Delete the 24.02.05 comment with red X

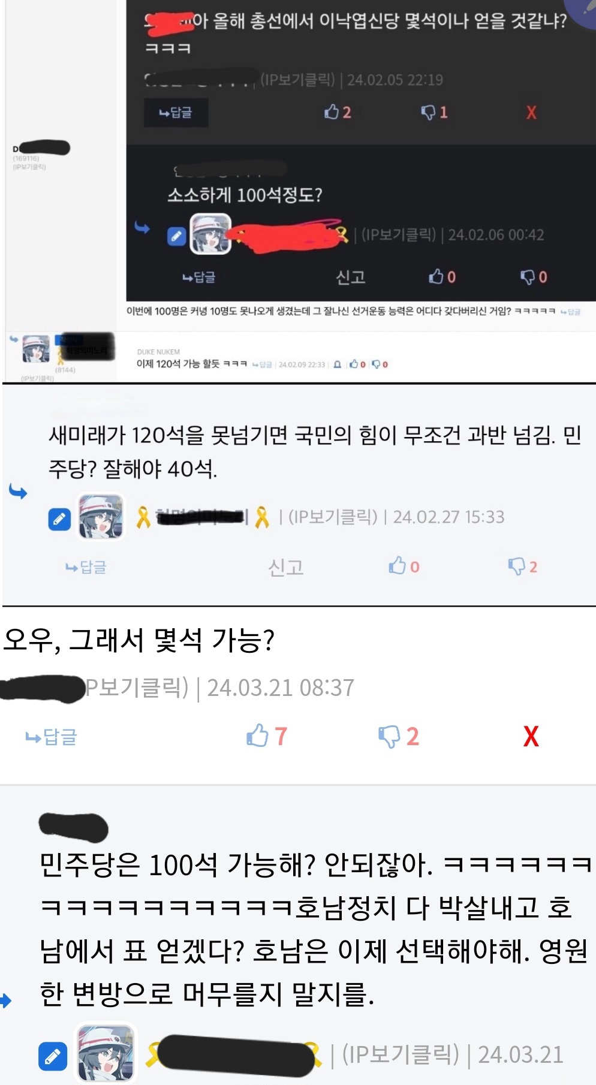(x=531, y=113)
